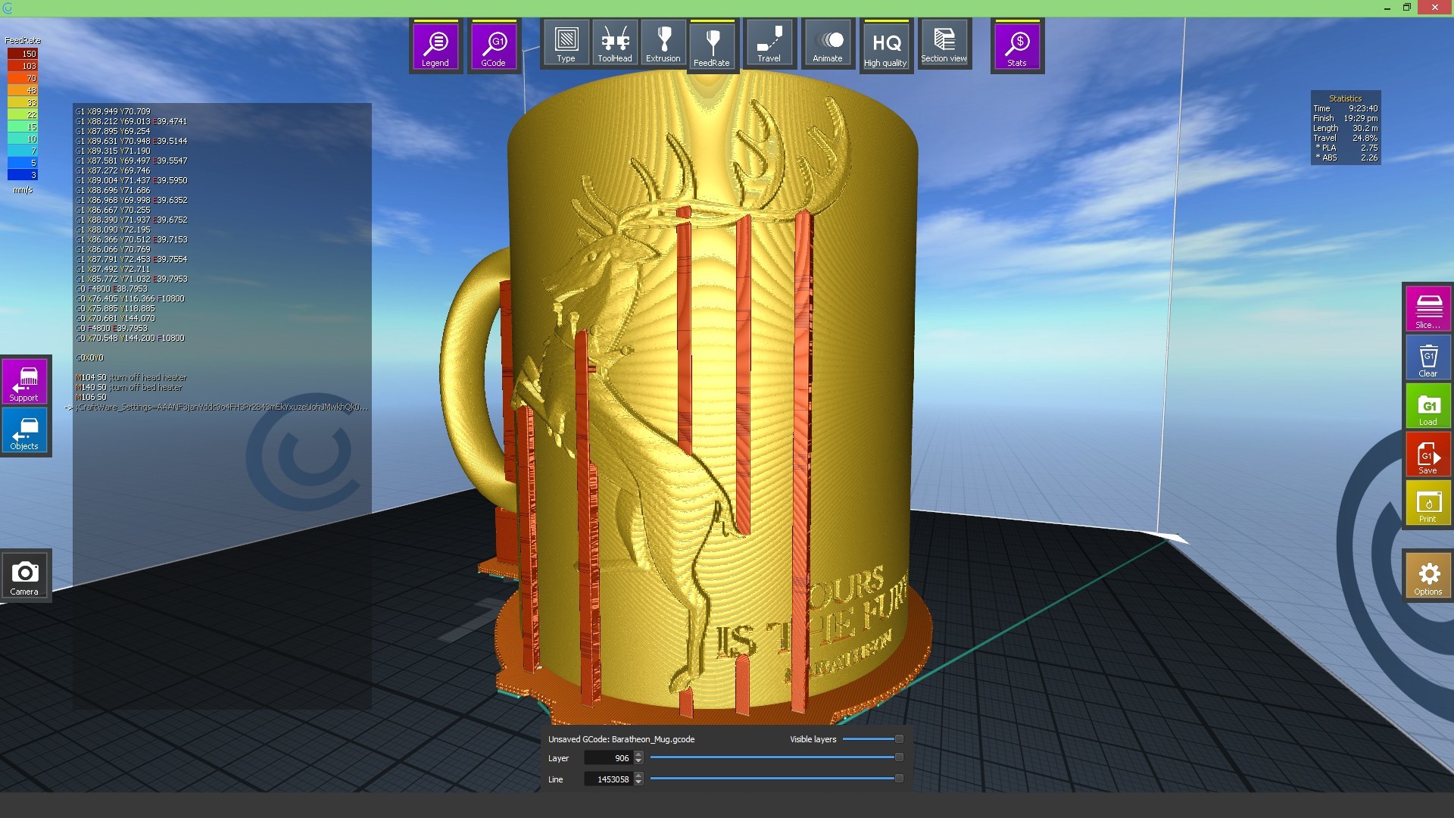The width and height of the screenshot is (1454, 818).
Task: Click the Layer number input field
Action: pyautogui.click(x=610, y=758)
